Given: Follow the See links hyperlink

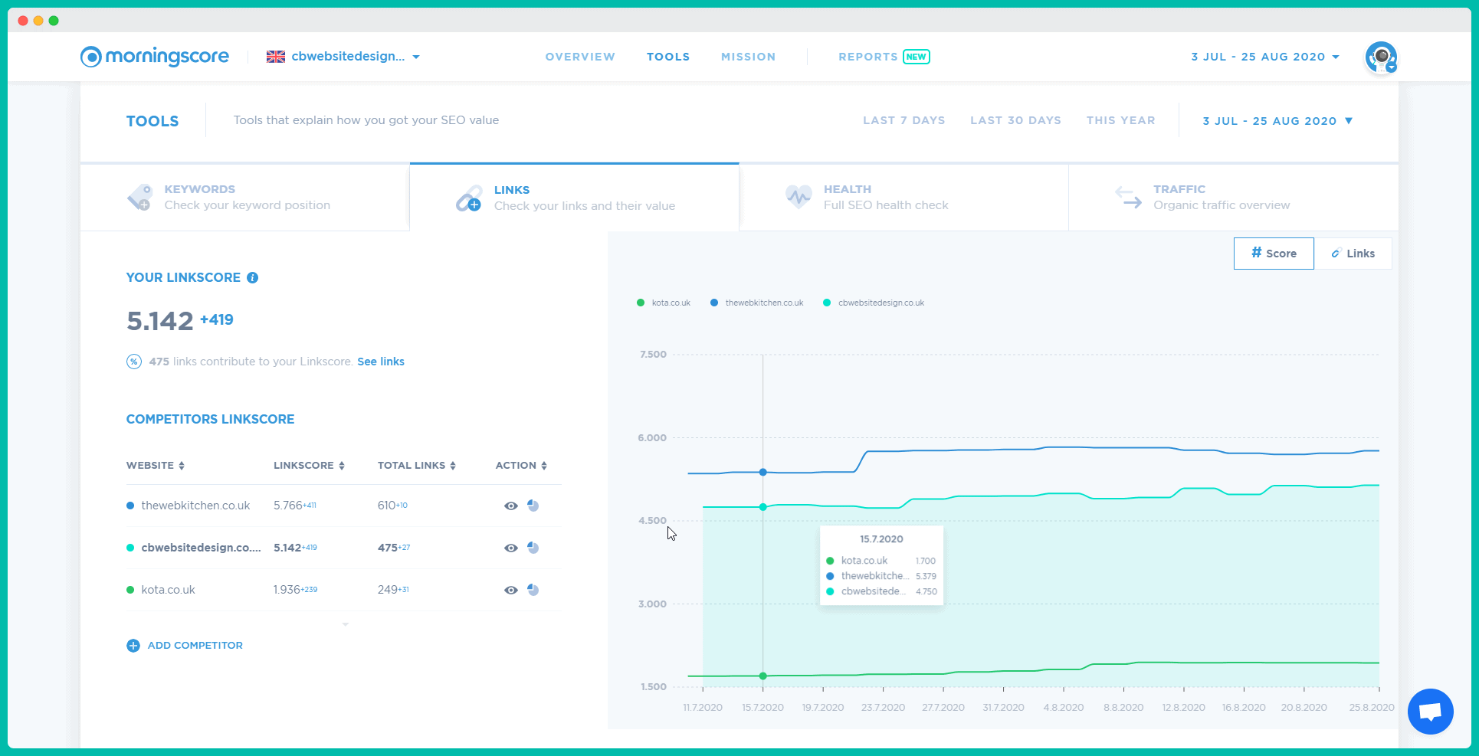Looking at the screenshot, I should click(381, 362).
